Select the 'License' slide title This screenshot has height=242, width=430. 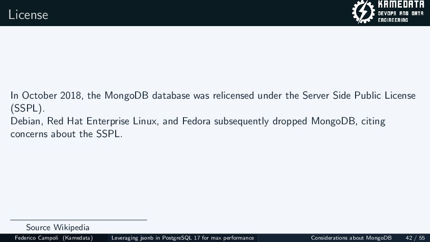(28, 14)
